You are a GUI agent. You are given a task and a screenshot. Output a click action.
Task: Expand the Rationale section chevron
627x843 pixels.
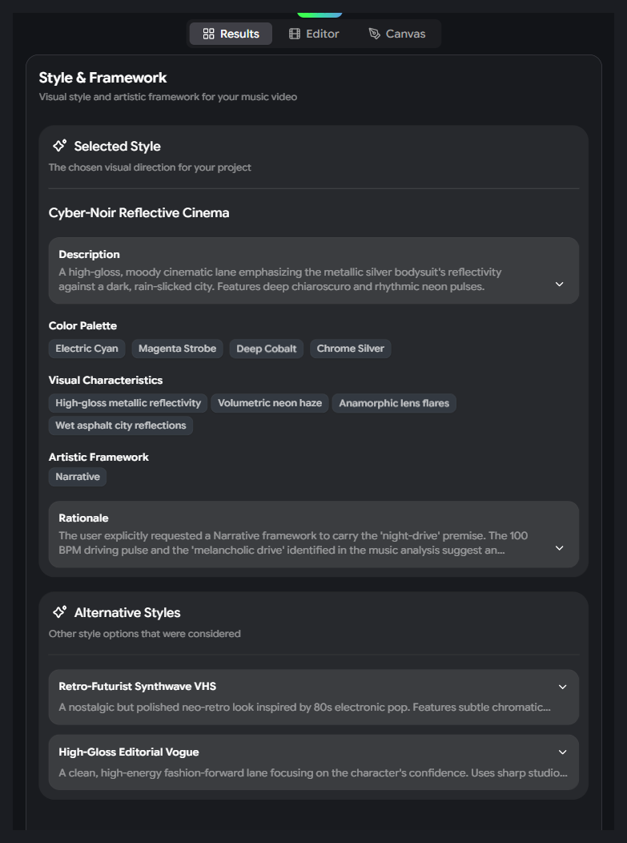(x=559, y=548)
